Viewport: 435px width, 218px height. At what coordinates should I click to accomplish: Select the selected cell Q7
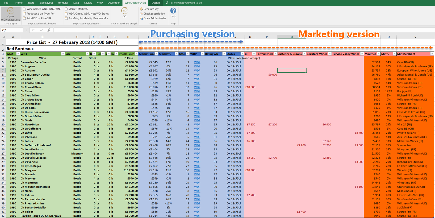(292, 70)
